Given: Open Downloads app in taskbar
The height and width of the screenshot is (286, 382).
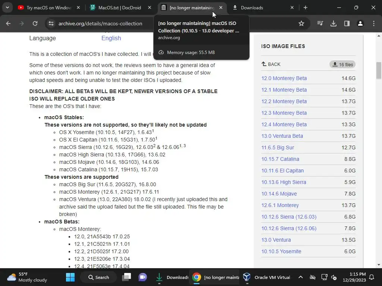Looking at the screenshot, I should coord(172,277).
